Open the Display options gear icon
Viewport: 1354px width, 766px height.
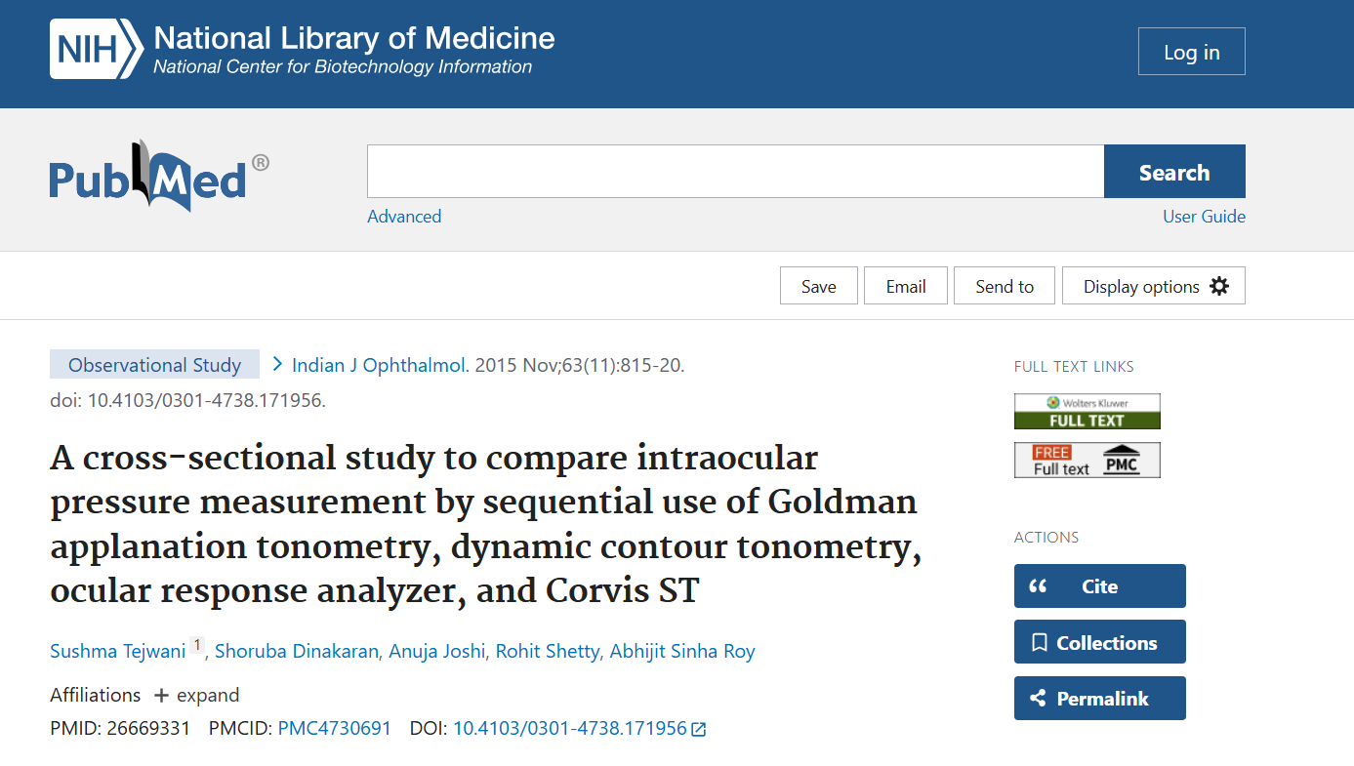(x=1218, y=285)
